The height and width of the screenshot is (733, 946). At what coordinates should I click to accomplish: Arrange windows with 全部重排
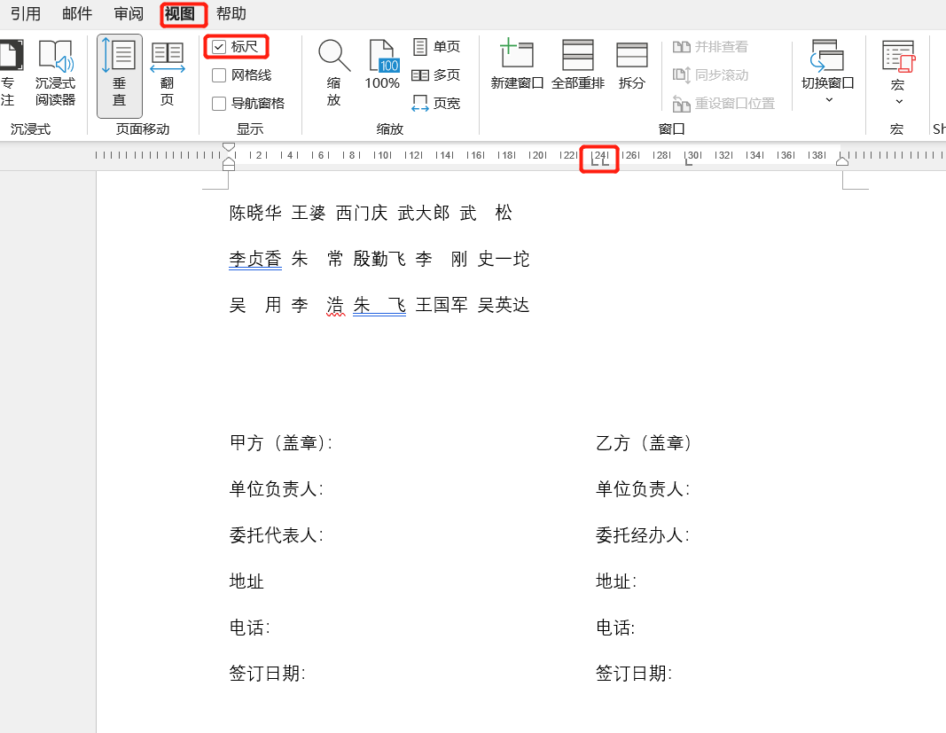(578, 66)
